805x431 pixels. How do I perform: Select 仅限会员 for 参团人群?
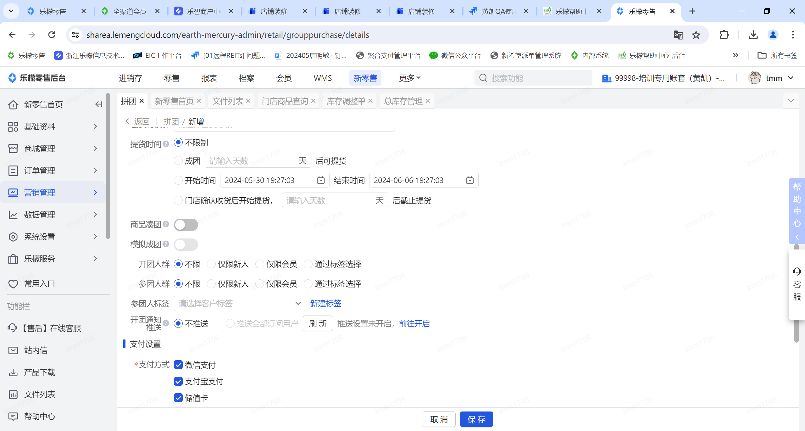259,284
